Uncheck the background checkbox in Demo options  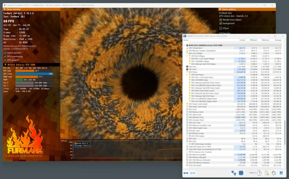pyautogui.click(x=221, y=23)
